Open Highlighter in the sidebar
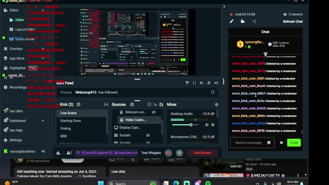This screenshot has width=329, height=185. (15, 68)
